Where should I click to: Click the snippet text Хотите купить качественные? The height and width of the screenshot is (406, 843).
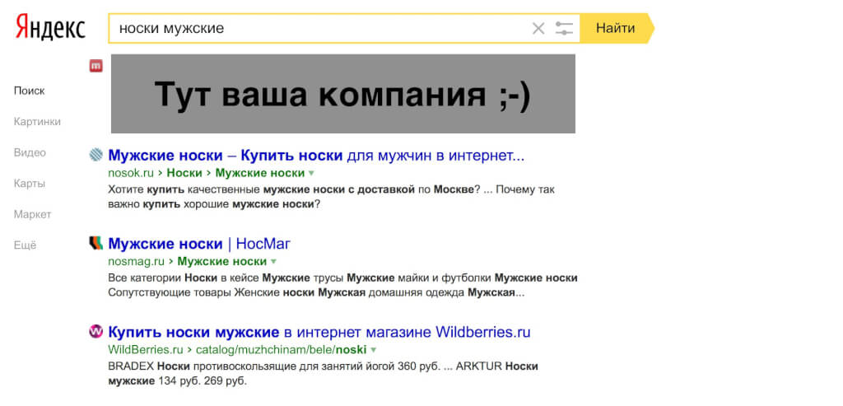(x=331, y=198)
